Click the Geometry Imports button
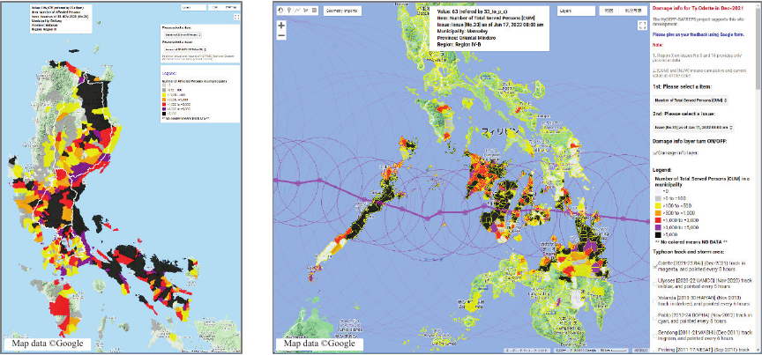 341,11
